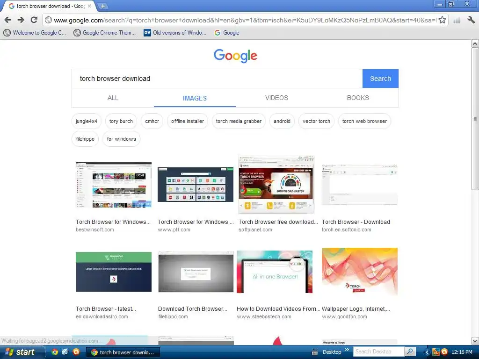479x359 pixels.
Task: Focus the torch browser download search box
Action: [217, 79]
